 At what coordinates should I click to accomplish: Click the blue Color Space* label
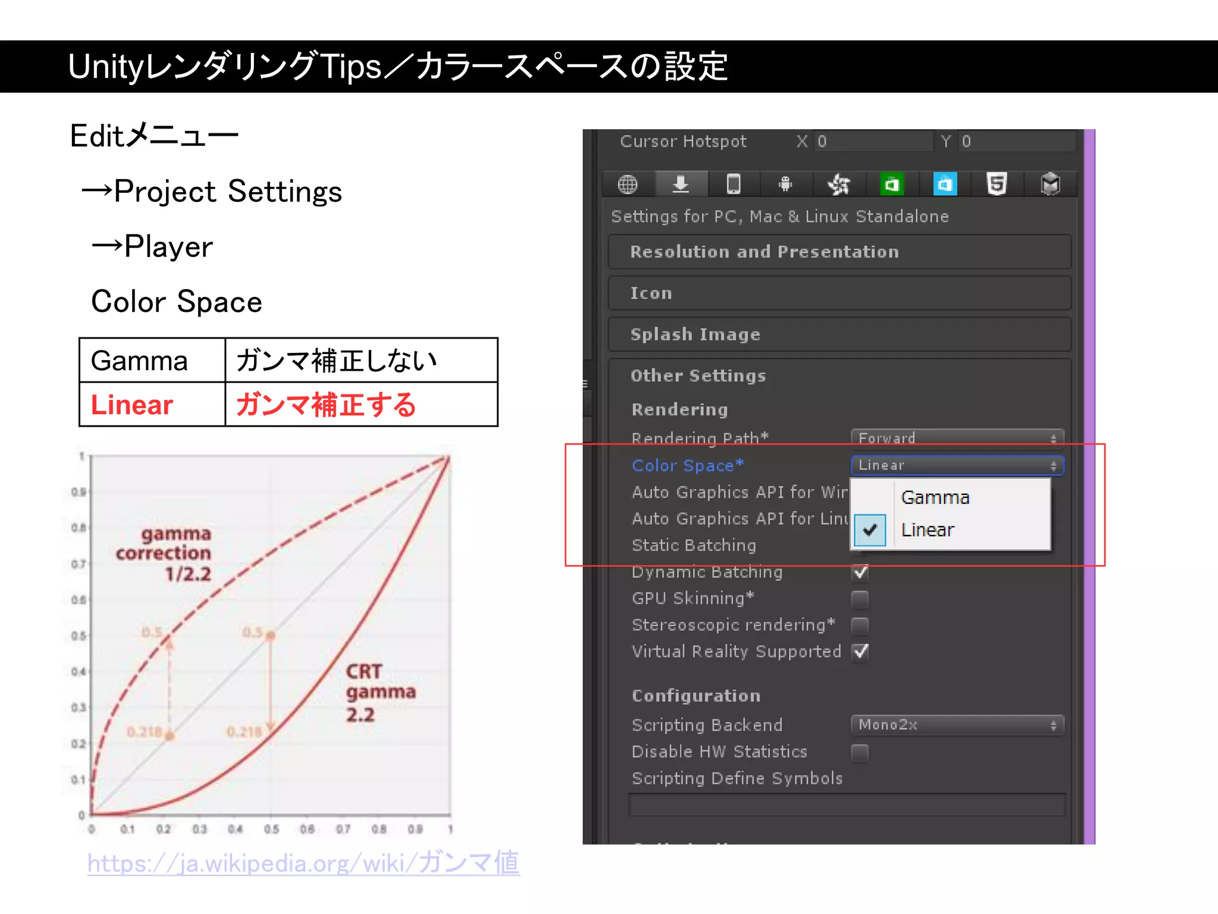(x=688, y=465)
